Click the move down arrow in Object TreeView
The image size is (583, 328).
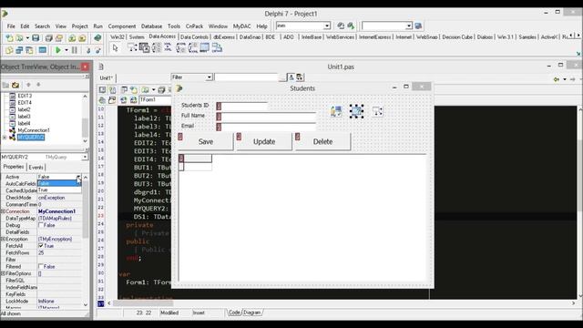(38, 85)
